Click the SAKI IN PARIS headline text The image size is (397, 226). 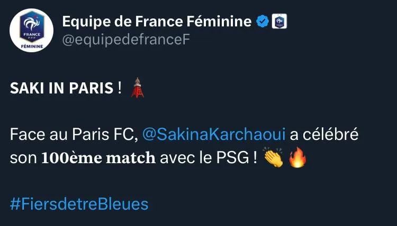click(x=62, y=89)
